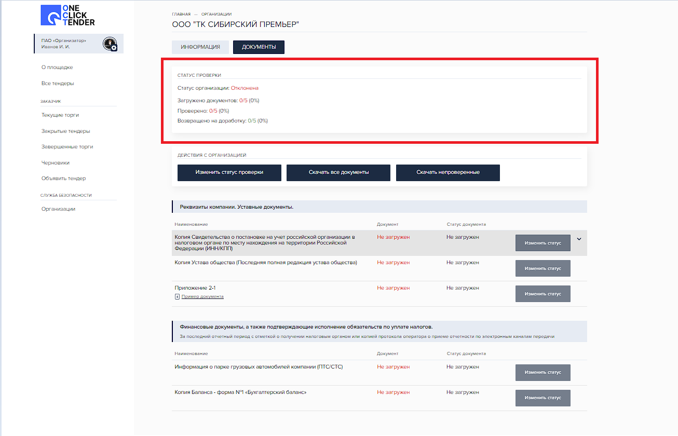Open the Пример документа link
The height and width of the screenshot is (436, 678).
point(202,296)
